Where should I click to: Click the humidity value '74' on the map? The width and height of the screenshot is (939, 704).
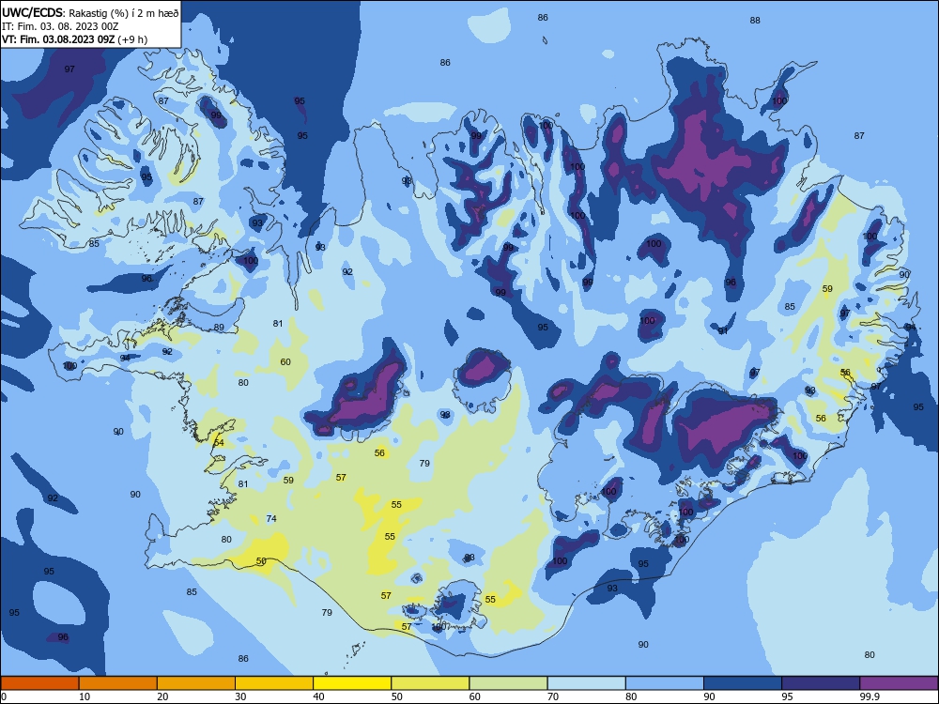click(x=271, y=519)
